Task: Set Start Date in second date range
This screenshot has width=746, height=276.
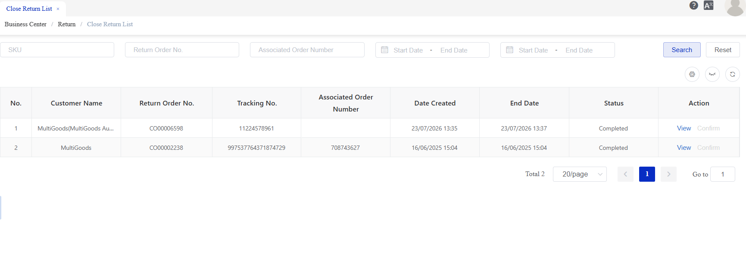Action: click(533, 50)
